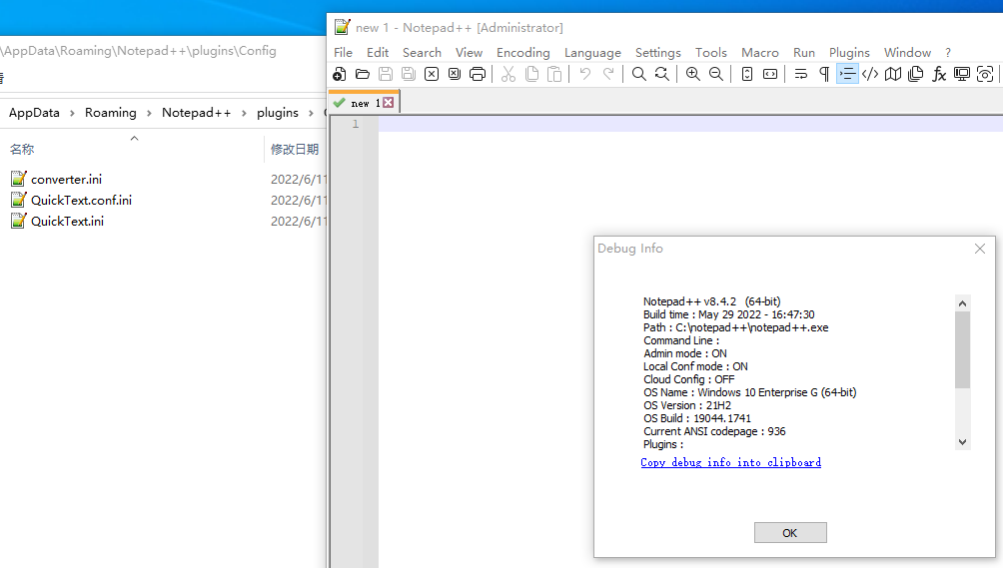Click Notepad++ in Explorer breadcrumb

pos(197,113)
